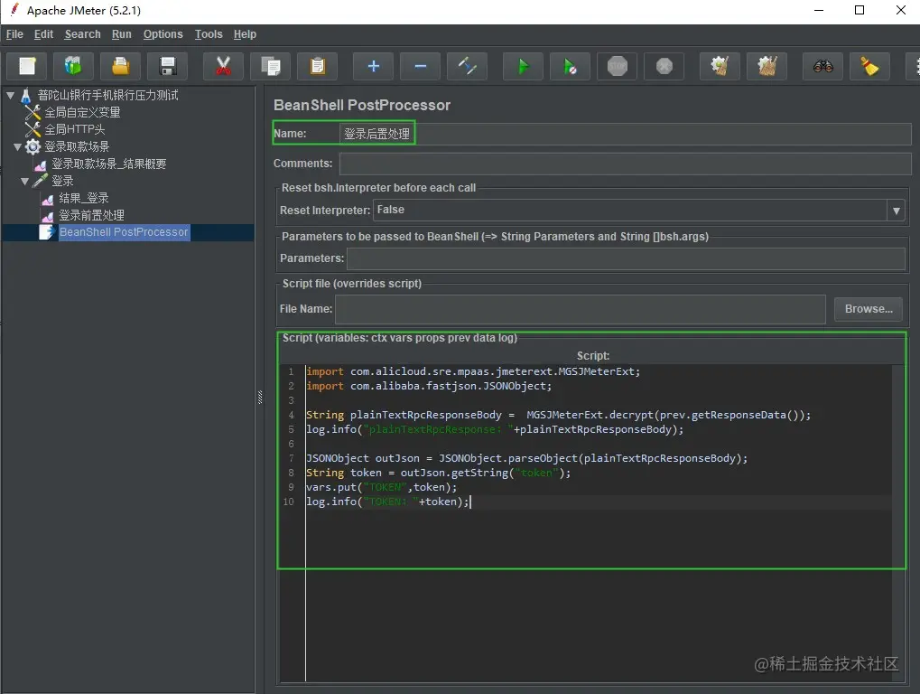The height and width of the screenshot is (694, 920).
Task: Select 登录前置处理 in the tree
Action: click(91, 215)
